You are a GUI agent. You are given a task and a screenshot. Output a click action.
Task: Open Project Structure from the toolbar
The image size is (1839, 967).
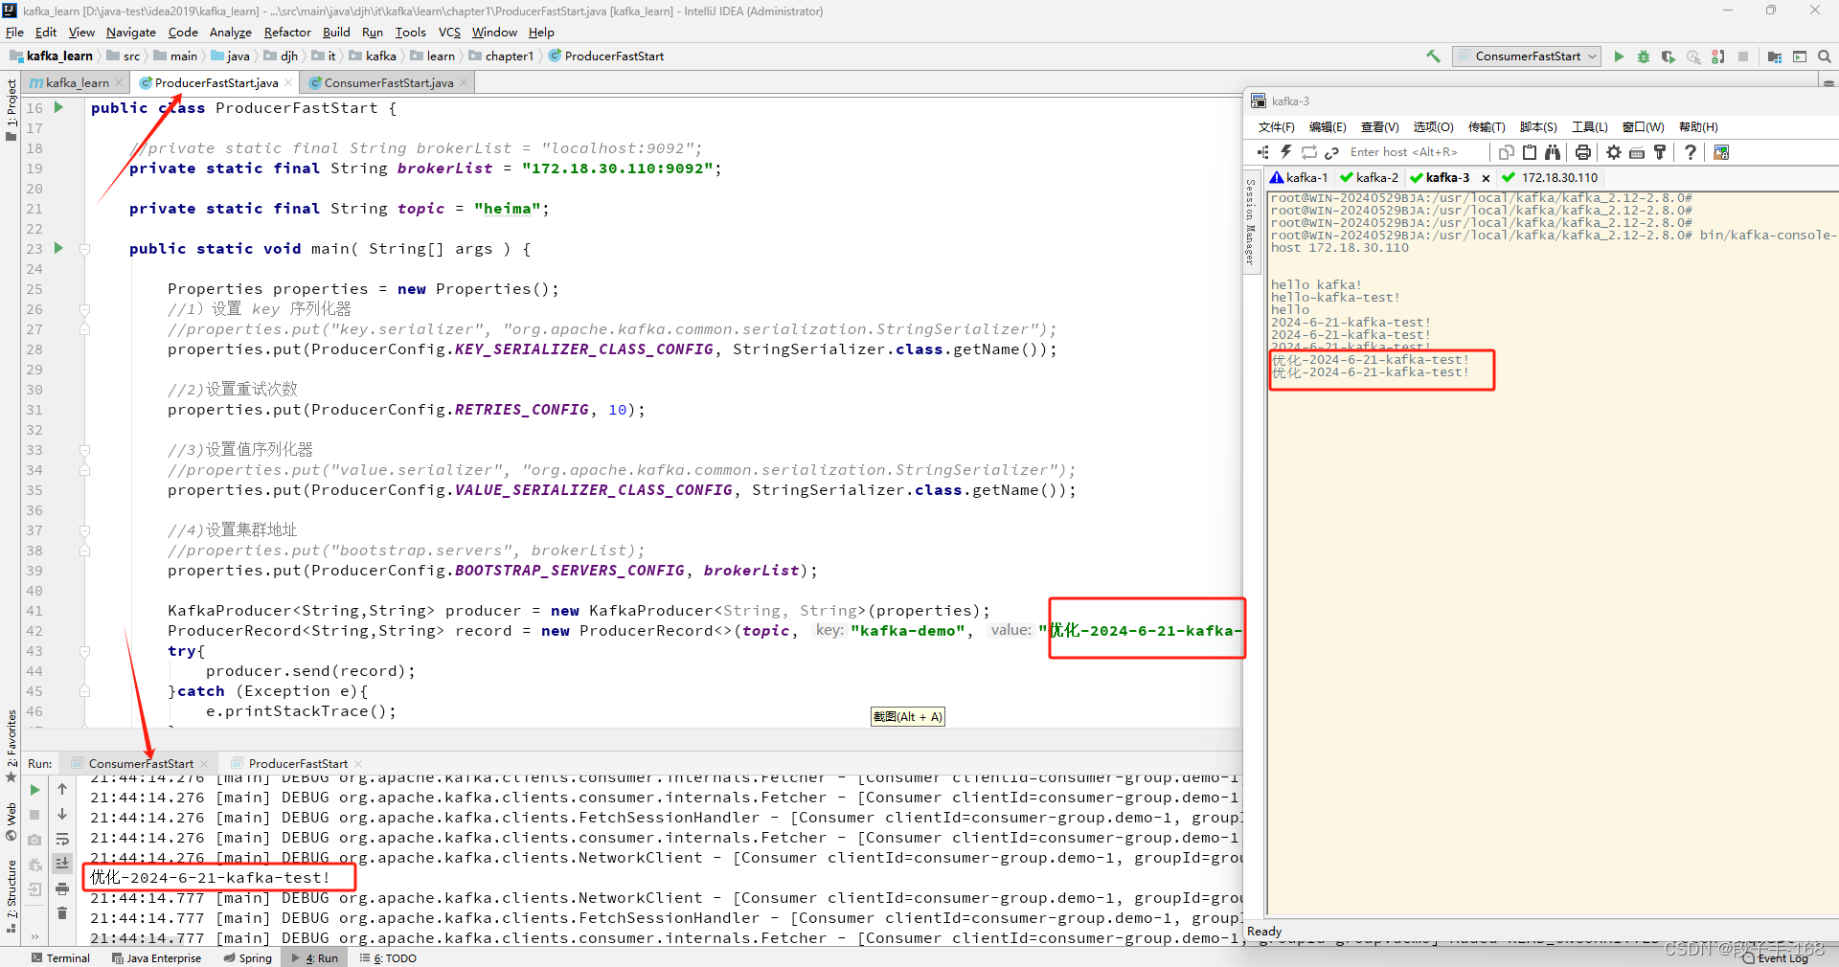pos(1775,56)
